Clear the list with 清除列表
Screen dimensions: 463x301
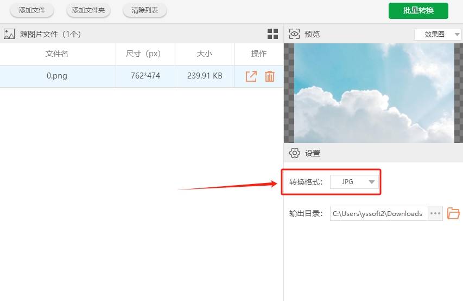145,10
